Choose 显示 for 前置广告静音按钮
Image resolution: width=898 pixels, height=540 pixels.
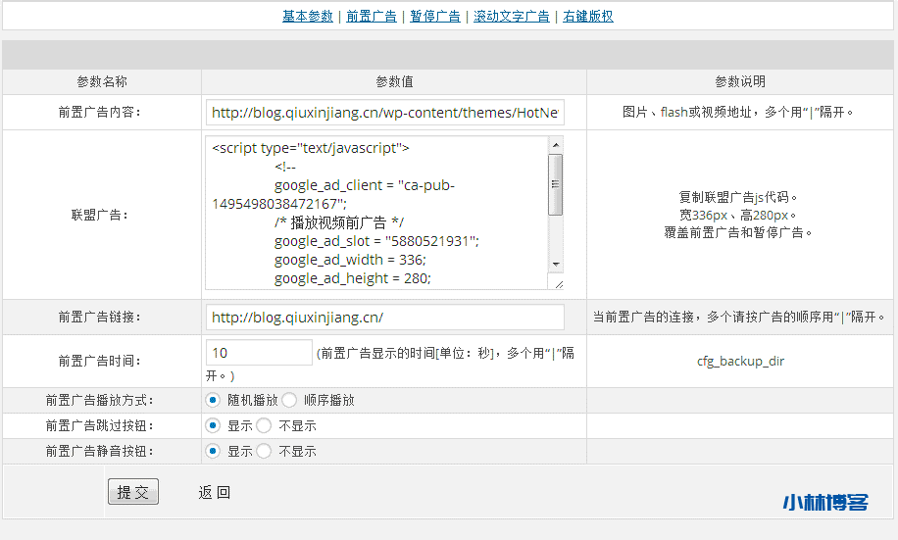tap(213, 451)
